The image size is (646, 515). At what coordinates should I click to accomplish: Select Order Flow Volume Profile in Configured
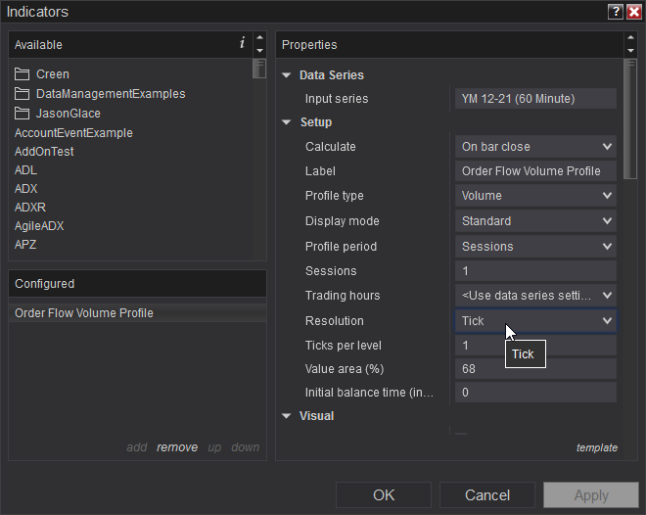pyautogui.click(x=84, y=313)
